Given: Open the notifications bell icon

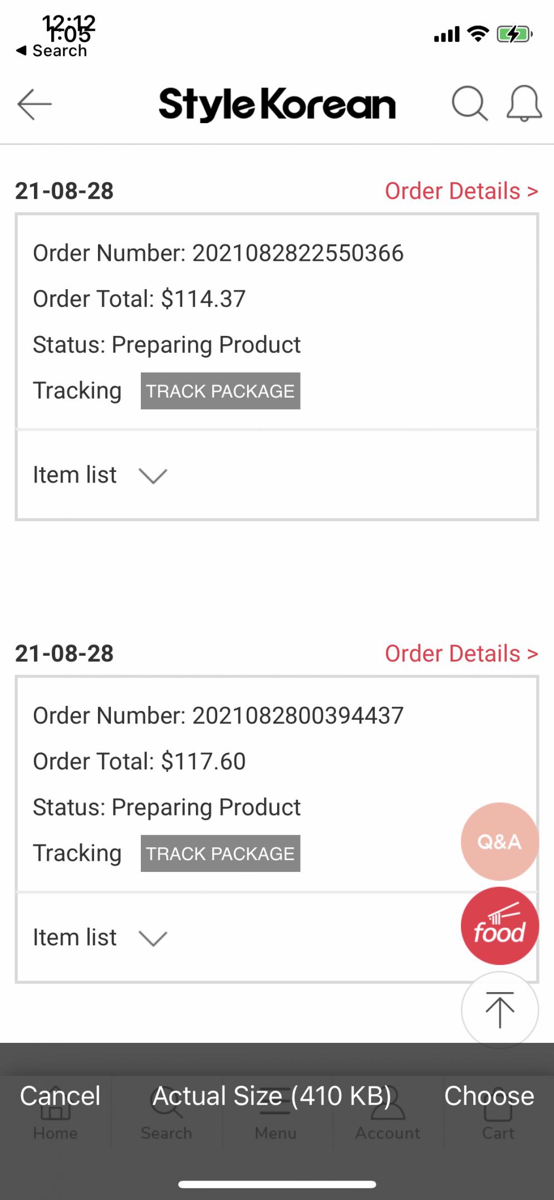Looking at the screenshot, I should pyautogui.click(x=524, y=104).
